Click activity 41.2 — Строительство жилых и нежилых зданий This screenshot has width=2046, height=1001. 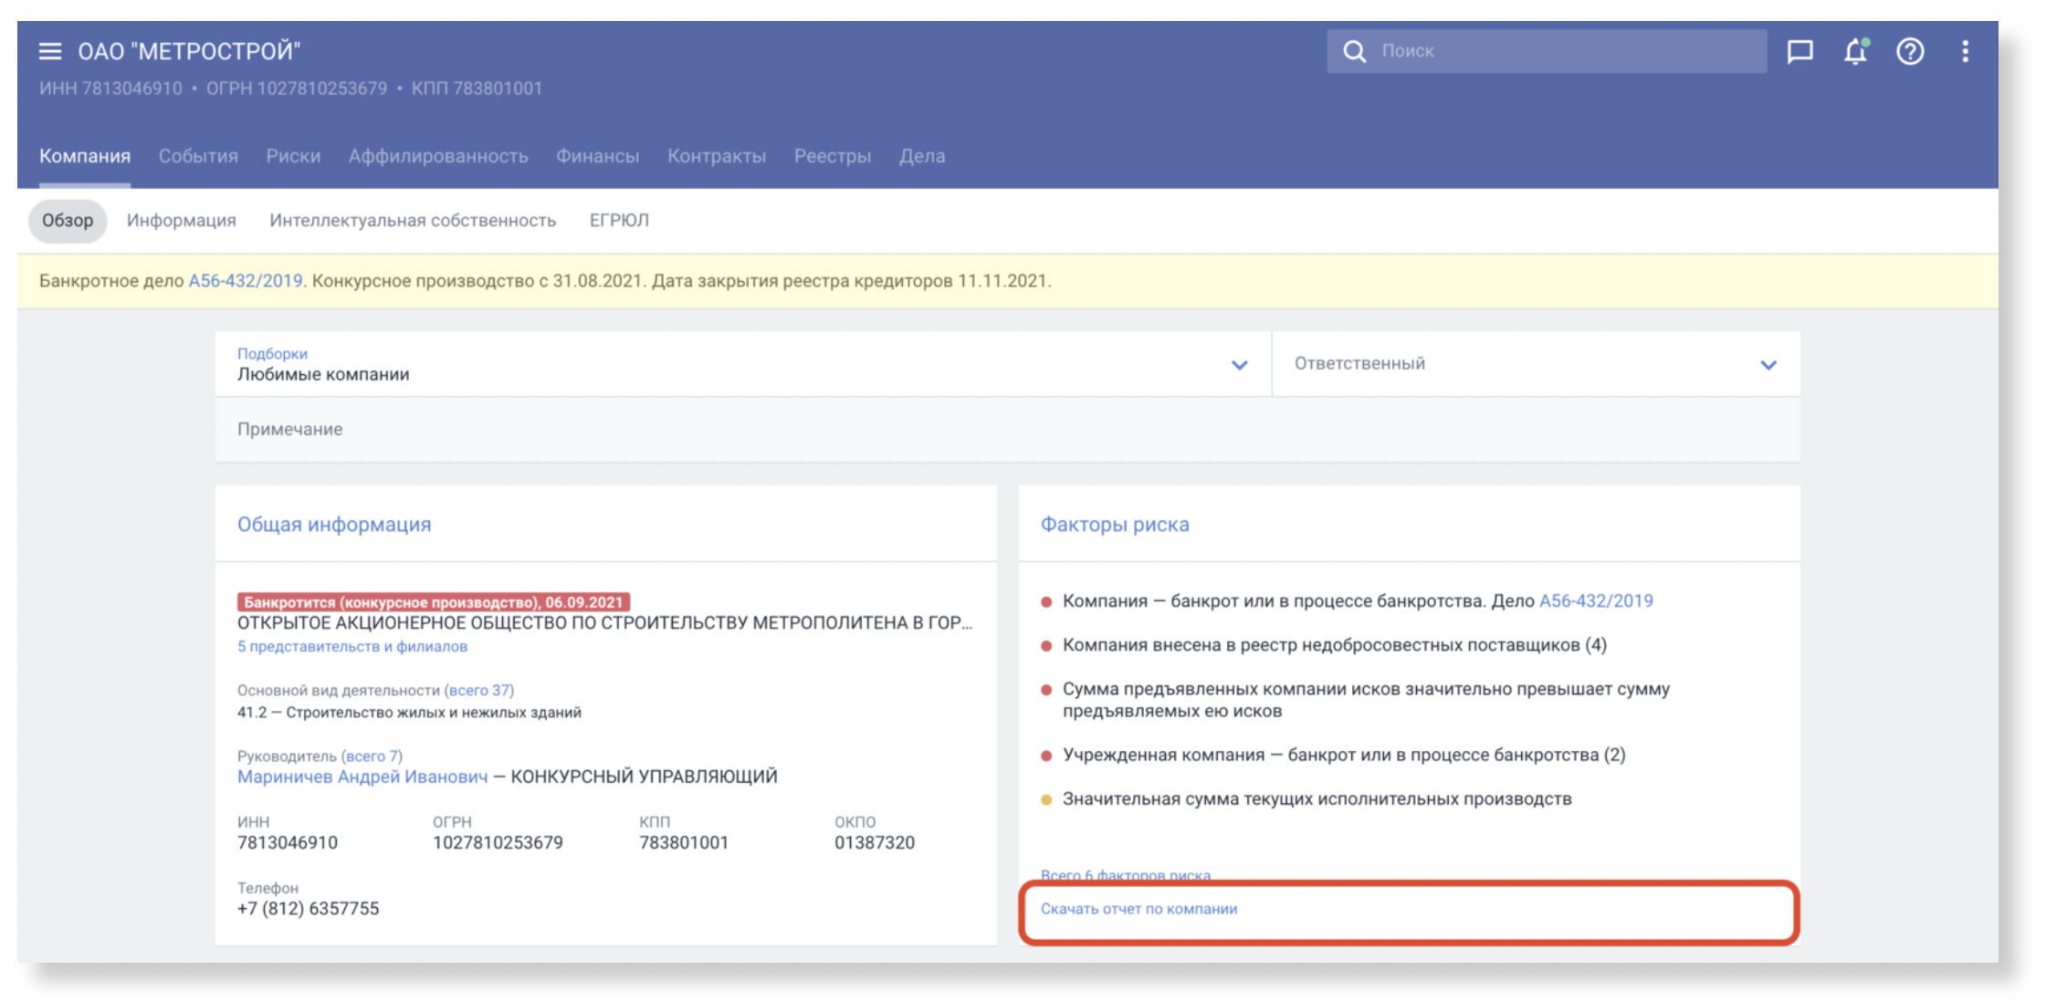click(409, 713)
